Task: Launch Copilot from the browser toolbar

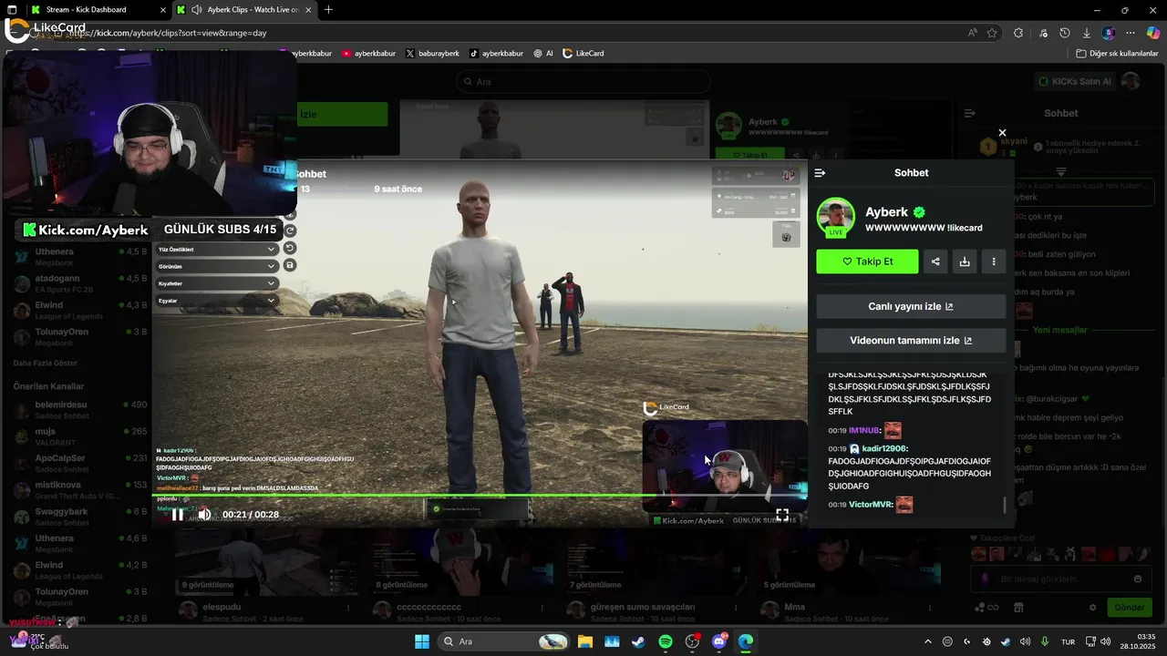Action: point(1153,33)
